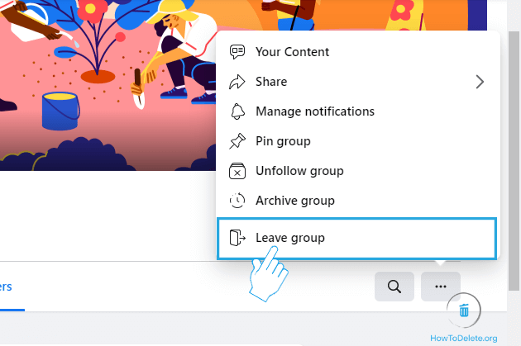Select Archive group menu entry
This screenshot has height=346, width=521.
point(294,201)
